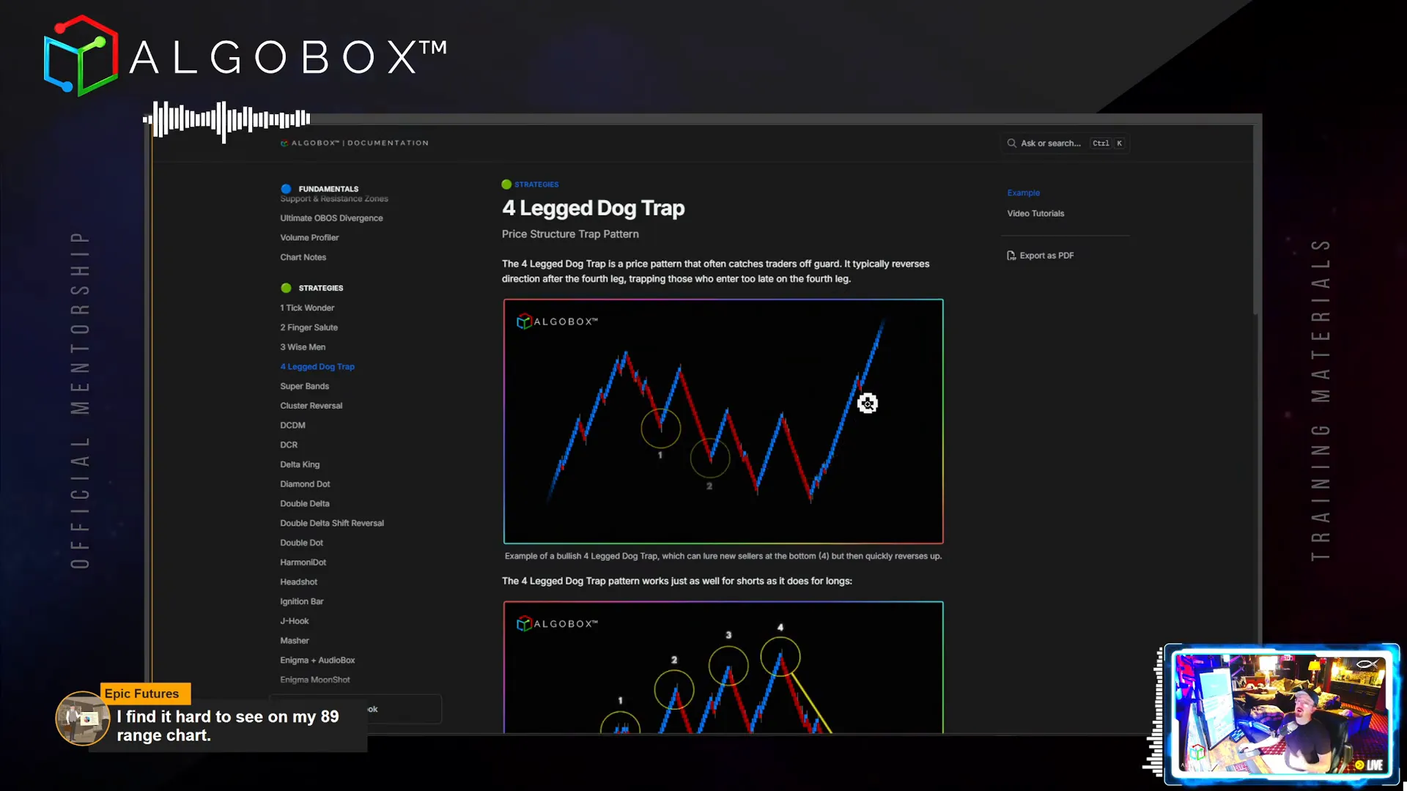Click the Export as PDF icon
The image size is (1407, 791).
[1011, 256]
